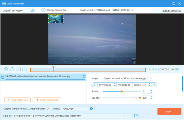Image resolution: width=184 pixels, height=120 pixels.
Task: Click the image watermark type icon in list
Action: (x=3, y=77)
